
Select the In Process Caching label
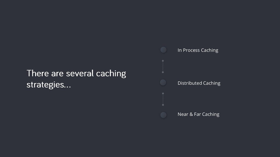point(198,50)
